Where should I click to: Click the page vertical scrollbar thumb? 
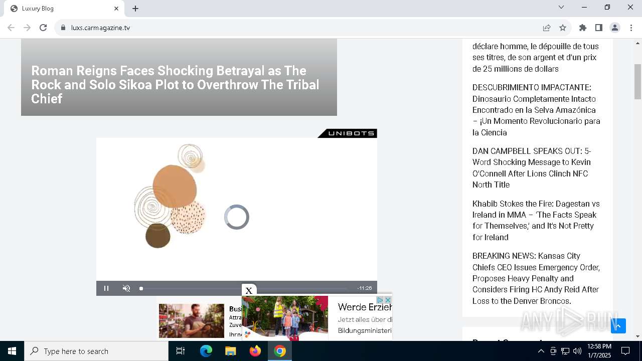[638, 82]
